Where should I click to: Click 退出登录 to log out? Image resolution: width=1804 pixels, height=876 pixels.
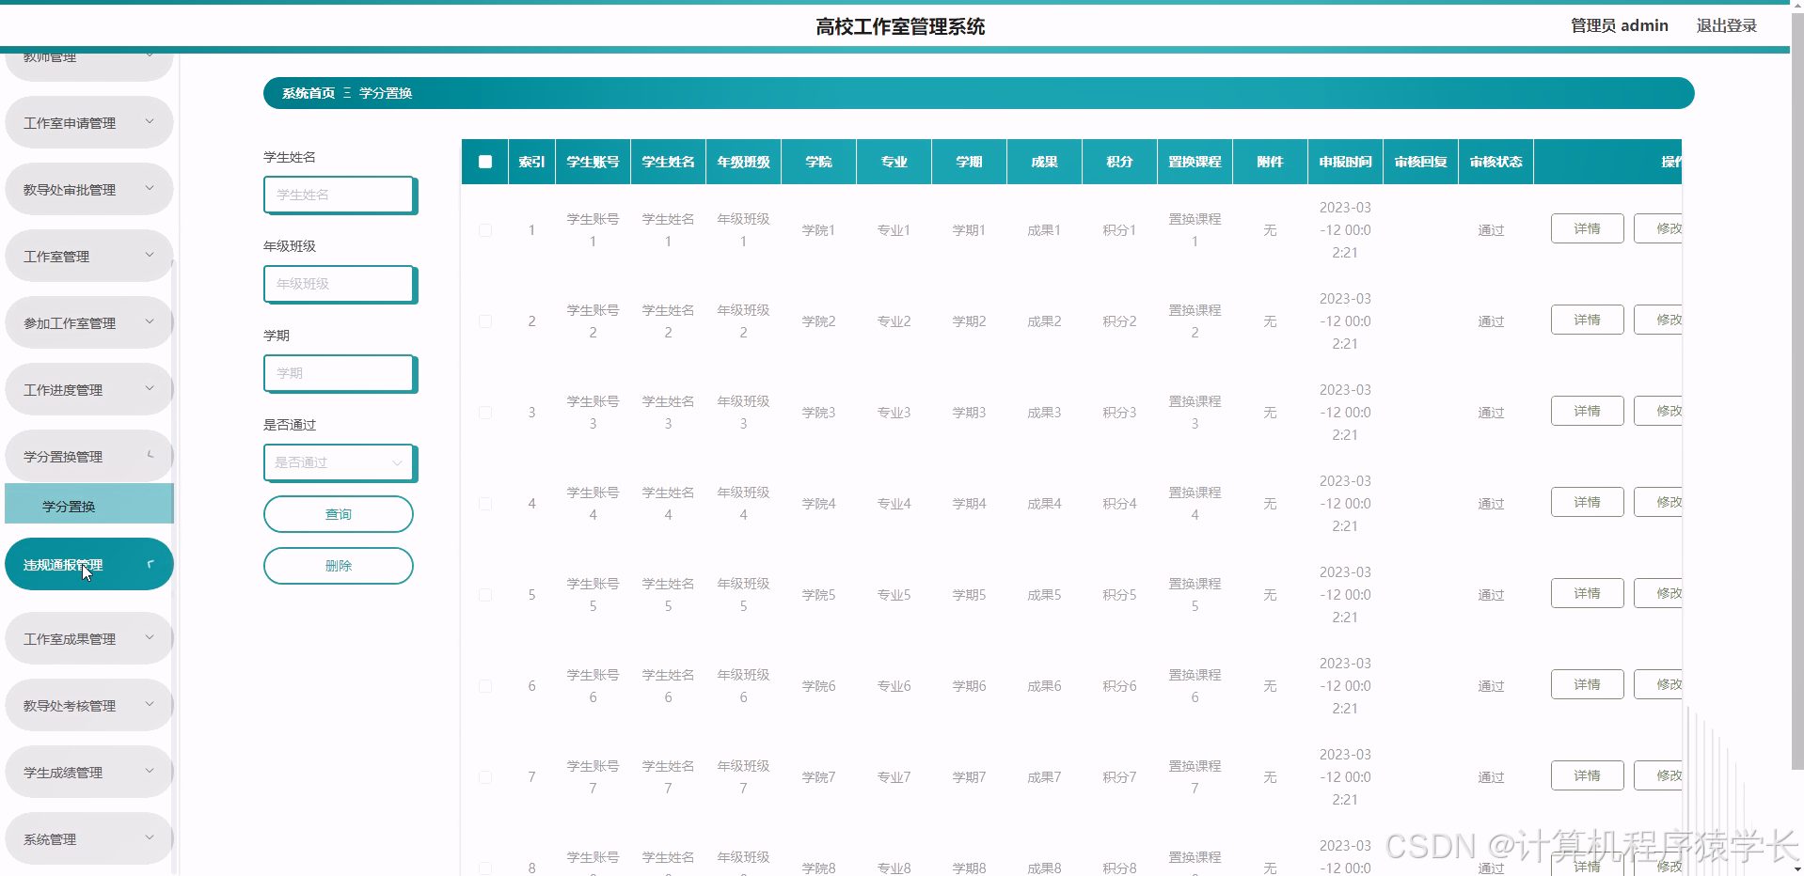(1725, 25)
